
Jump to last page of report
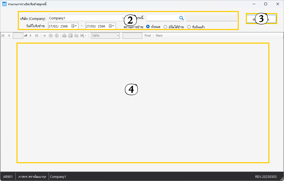pos(37,36)
